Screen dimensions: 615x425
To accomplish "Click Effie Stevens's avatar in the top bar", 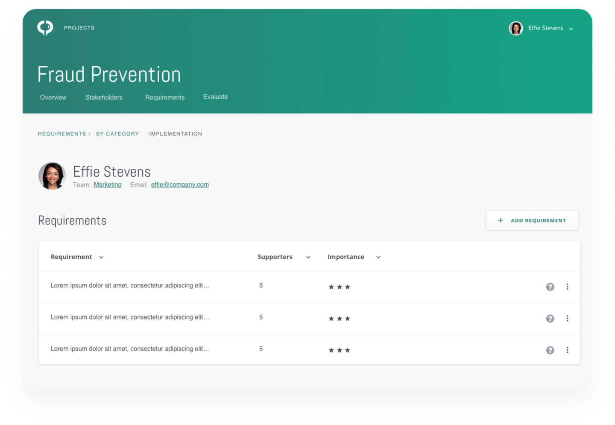I will (515, 28).
